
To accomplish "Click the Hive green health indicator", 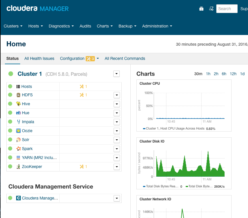I will tap(10, 104).
